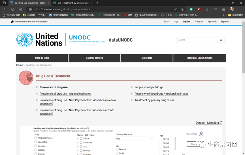Viewport: 245px width, 155px height.
Task: Expand the Europe sub-region chevron
Action: (78, 150)
